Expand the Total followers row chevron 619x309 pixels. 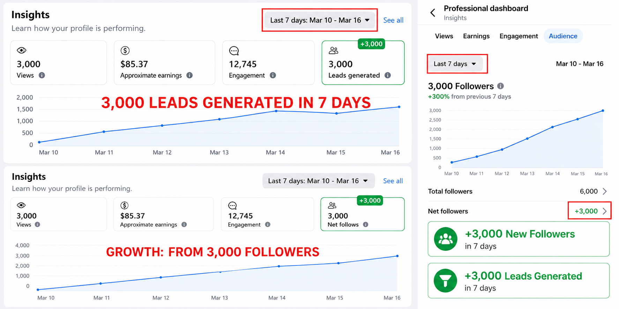(605, 191)
